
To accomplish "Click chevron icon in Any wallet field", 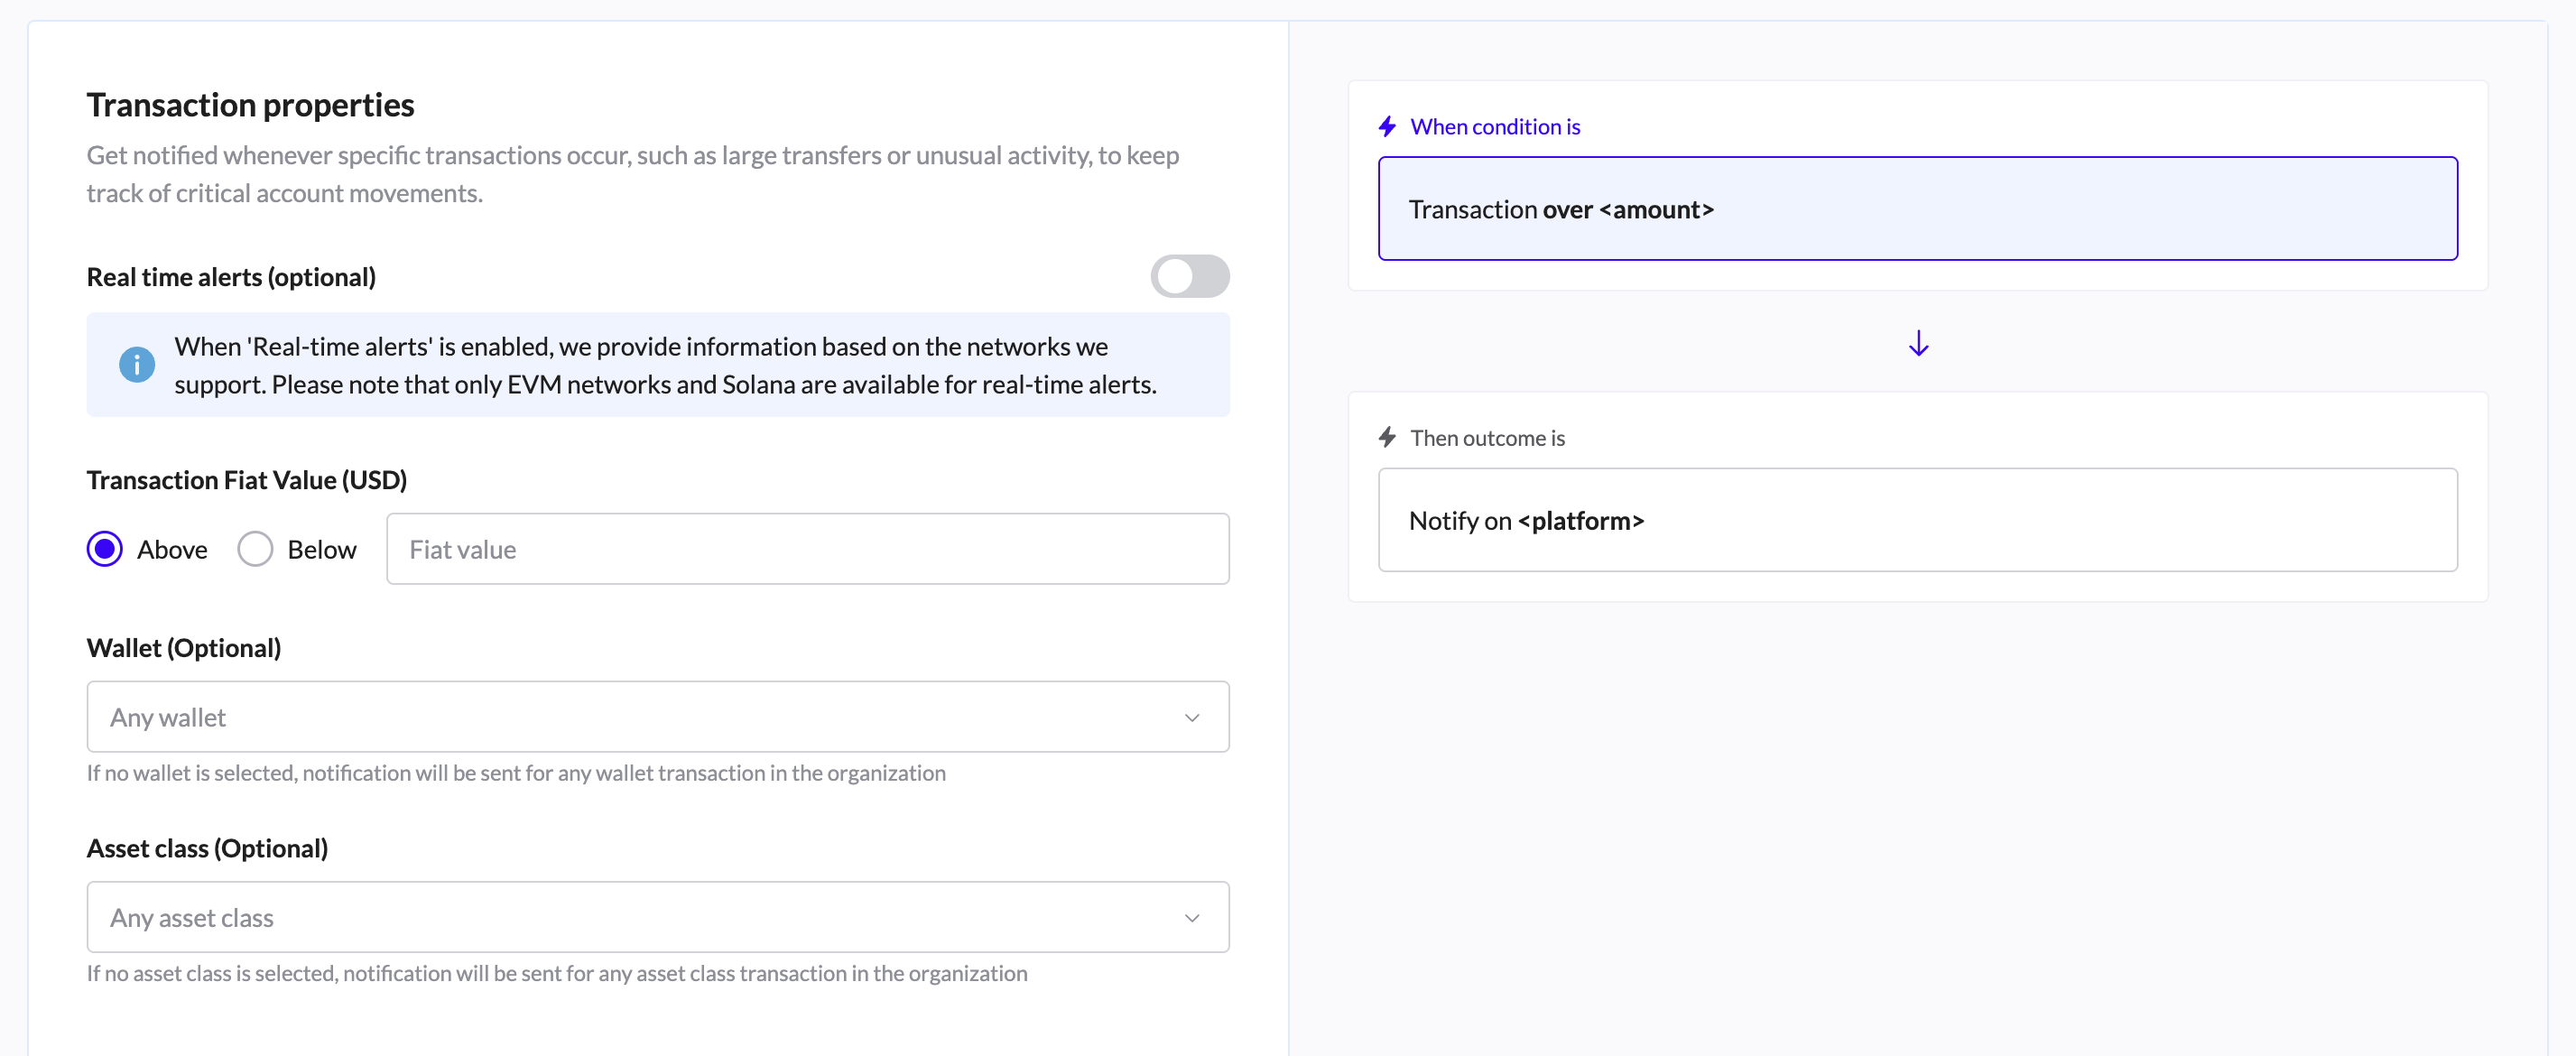I will [x=1191, y=718].
